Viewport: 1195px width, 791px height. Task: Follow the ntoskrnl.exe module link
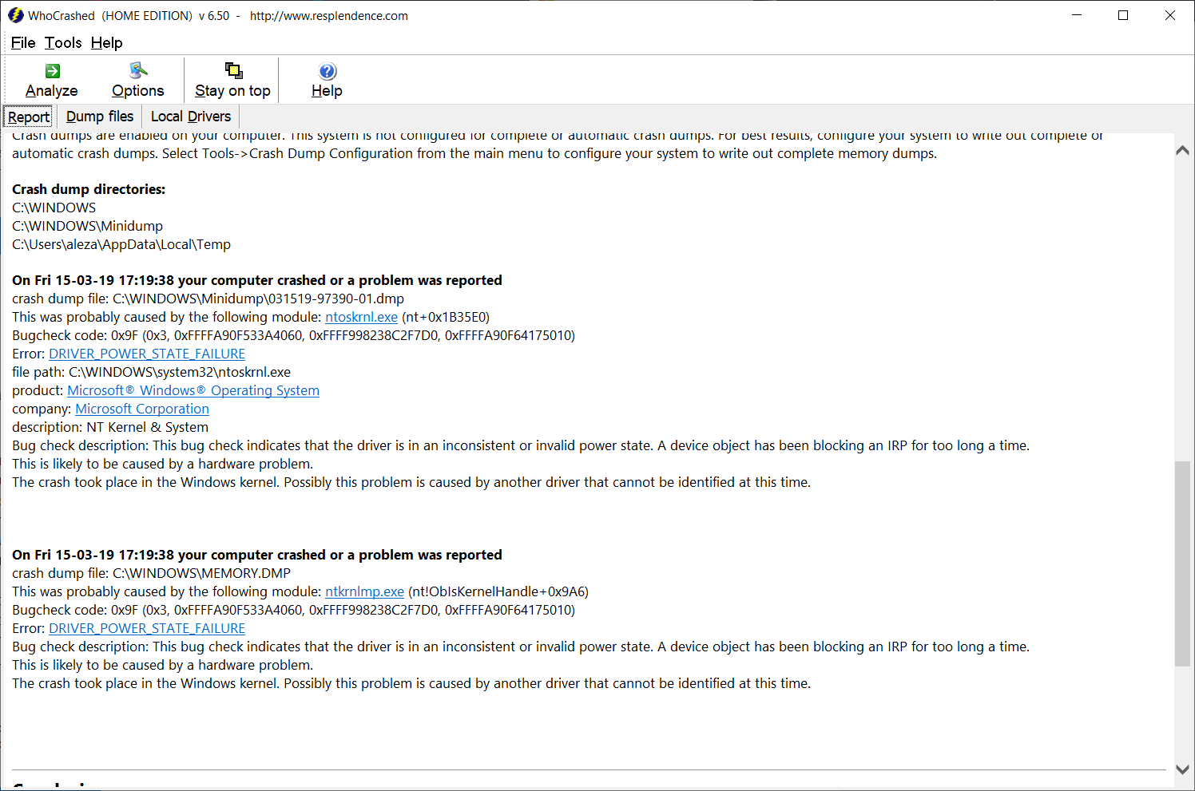click(x=361, y=317)
